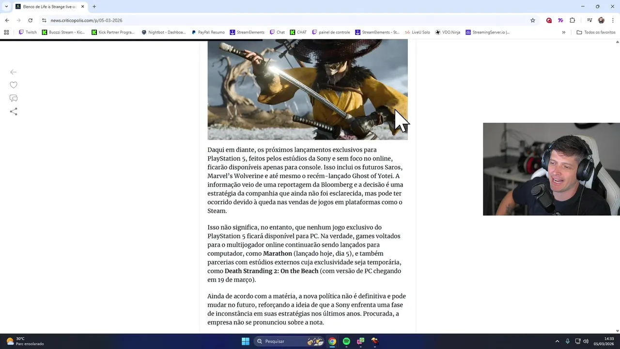Open the Kick Partner Program bookmark

(113, 32)
